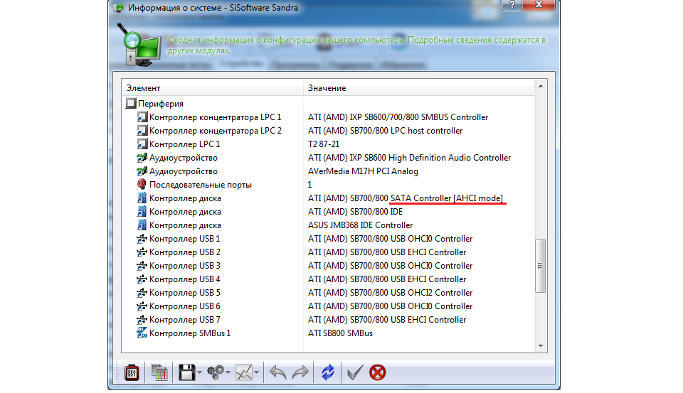This screenshot has height=393, width=683.
Task: Click audio icon of IXP SB600 Аудиоустройство row
Action: tap(142, 158)
